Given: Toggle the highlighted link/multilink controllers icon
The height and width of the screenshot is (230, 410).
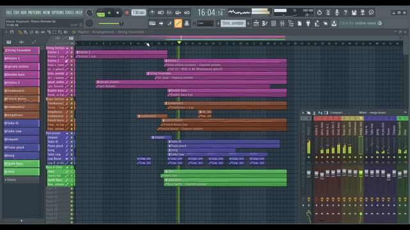Looking at the screenshot, I should 178,24.
